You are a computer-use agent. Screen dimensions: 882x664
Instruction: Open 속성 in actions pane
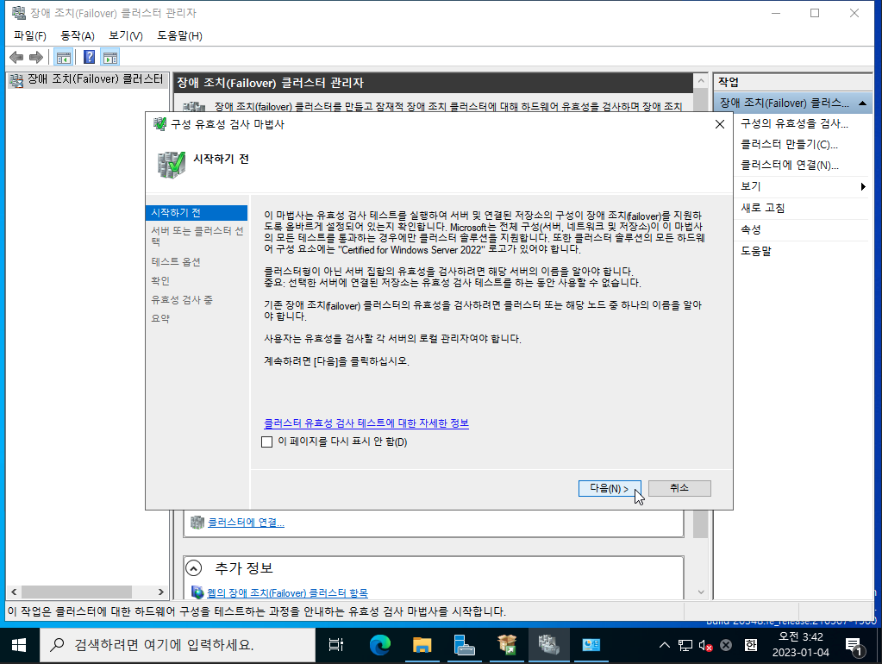pos(750,229)
